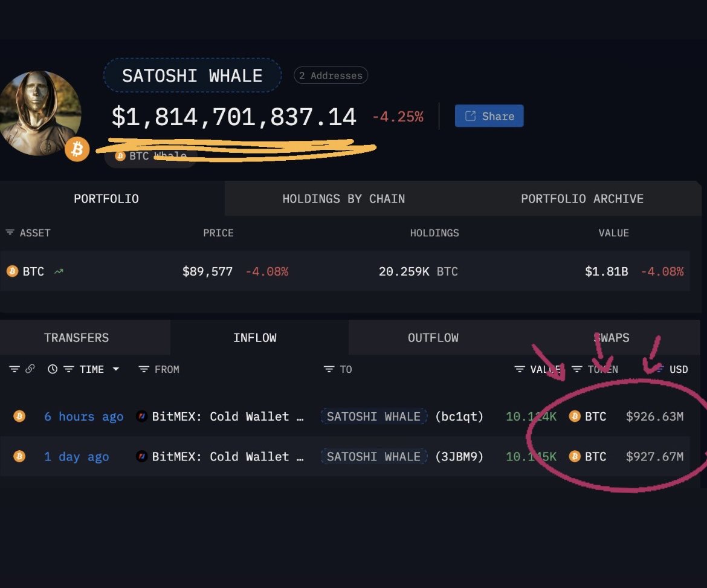Image resolution: width=707 pixels, height=588 pixels.
Task: Click the SATOSHI WHALE (bc1qt) address chip
Action: click(373, 416)
